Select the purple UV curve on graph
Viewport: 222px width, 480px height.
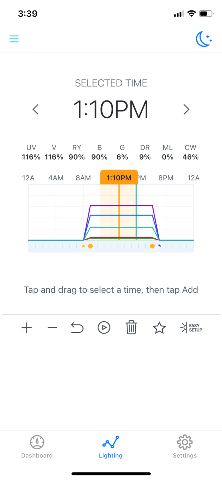coord(122,205)
